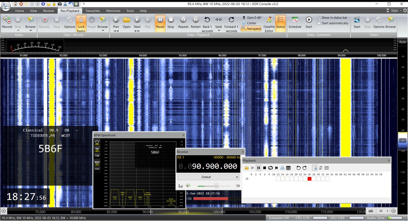This screenshot has width=408, height=221.
Task: Open the Datafile Editor
Action: click(269, 24)
